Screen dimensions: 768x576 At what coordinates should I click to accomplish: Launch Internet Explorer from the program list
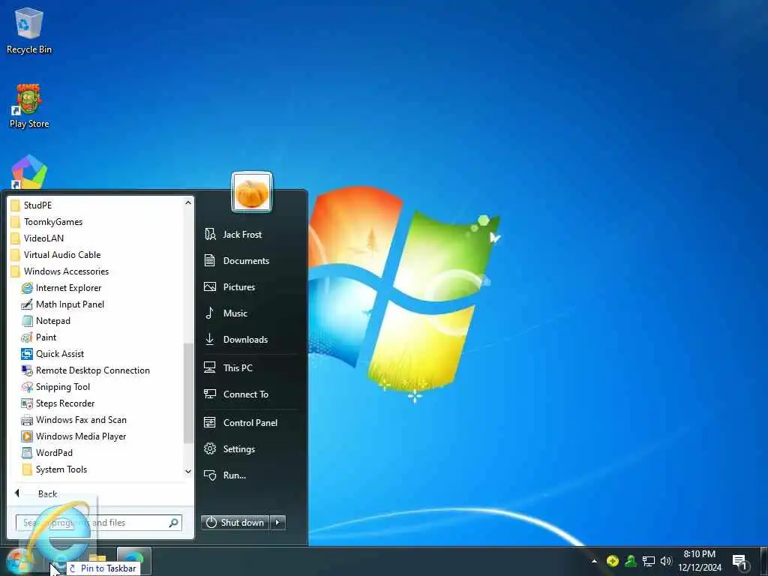coord(61,288)
